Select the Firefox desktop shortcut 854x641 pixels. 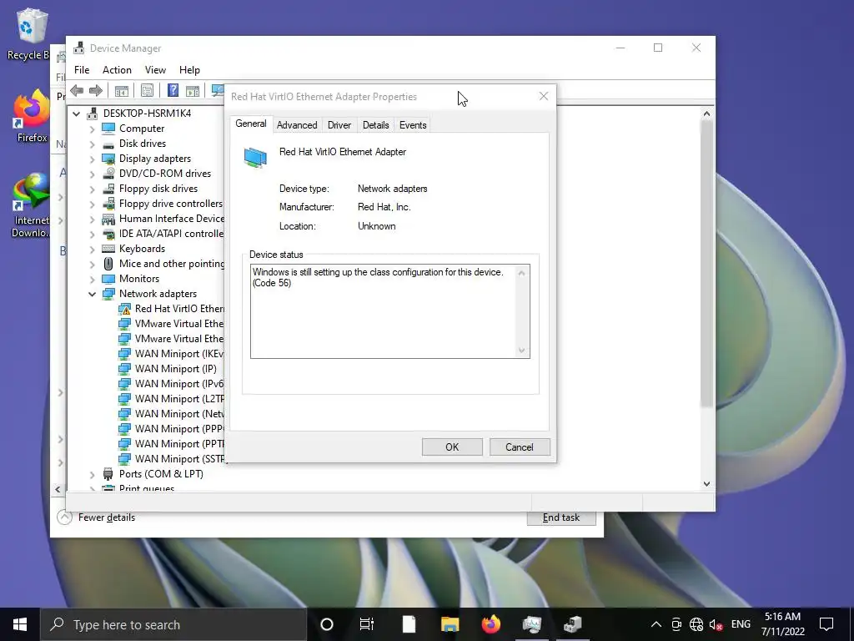pos(31,116)
